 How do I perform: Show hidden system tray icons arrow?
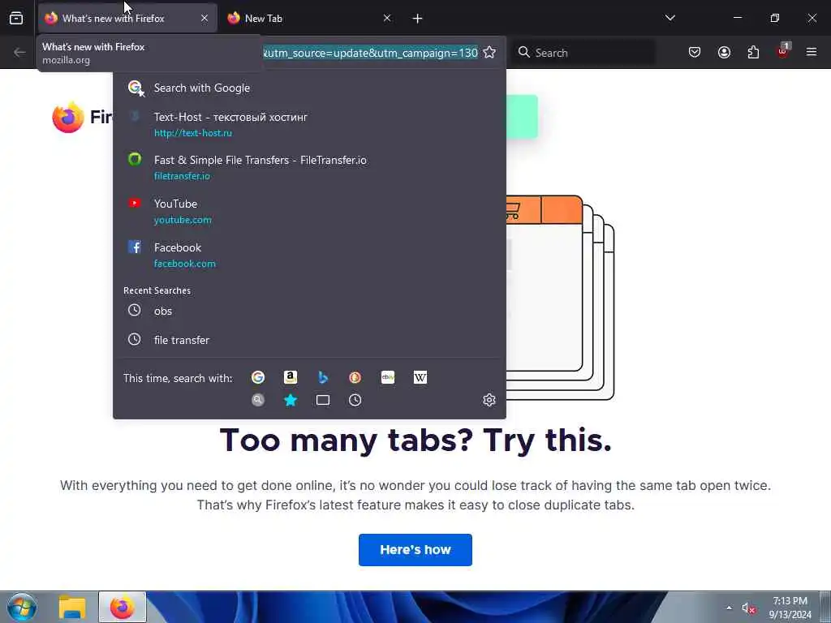click(730, 608)
